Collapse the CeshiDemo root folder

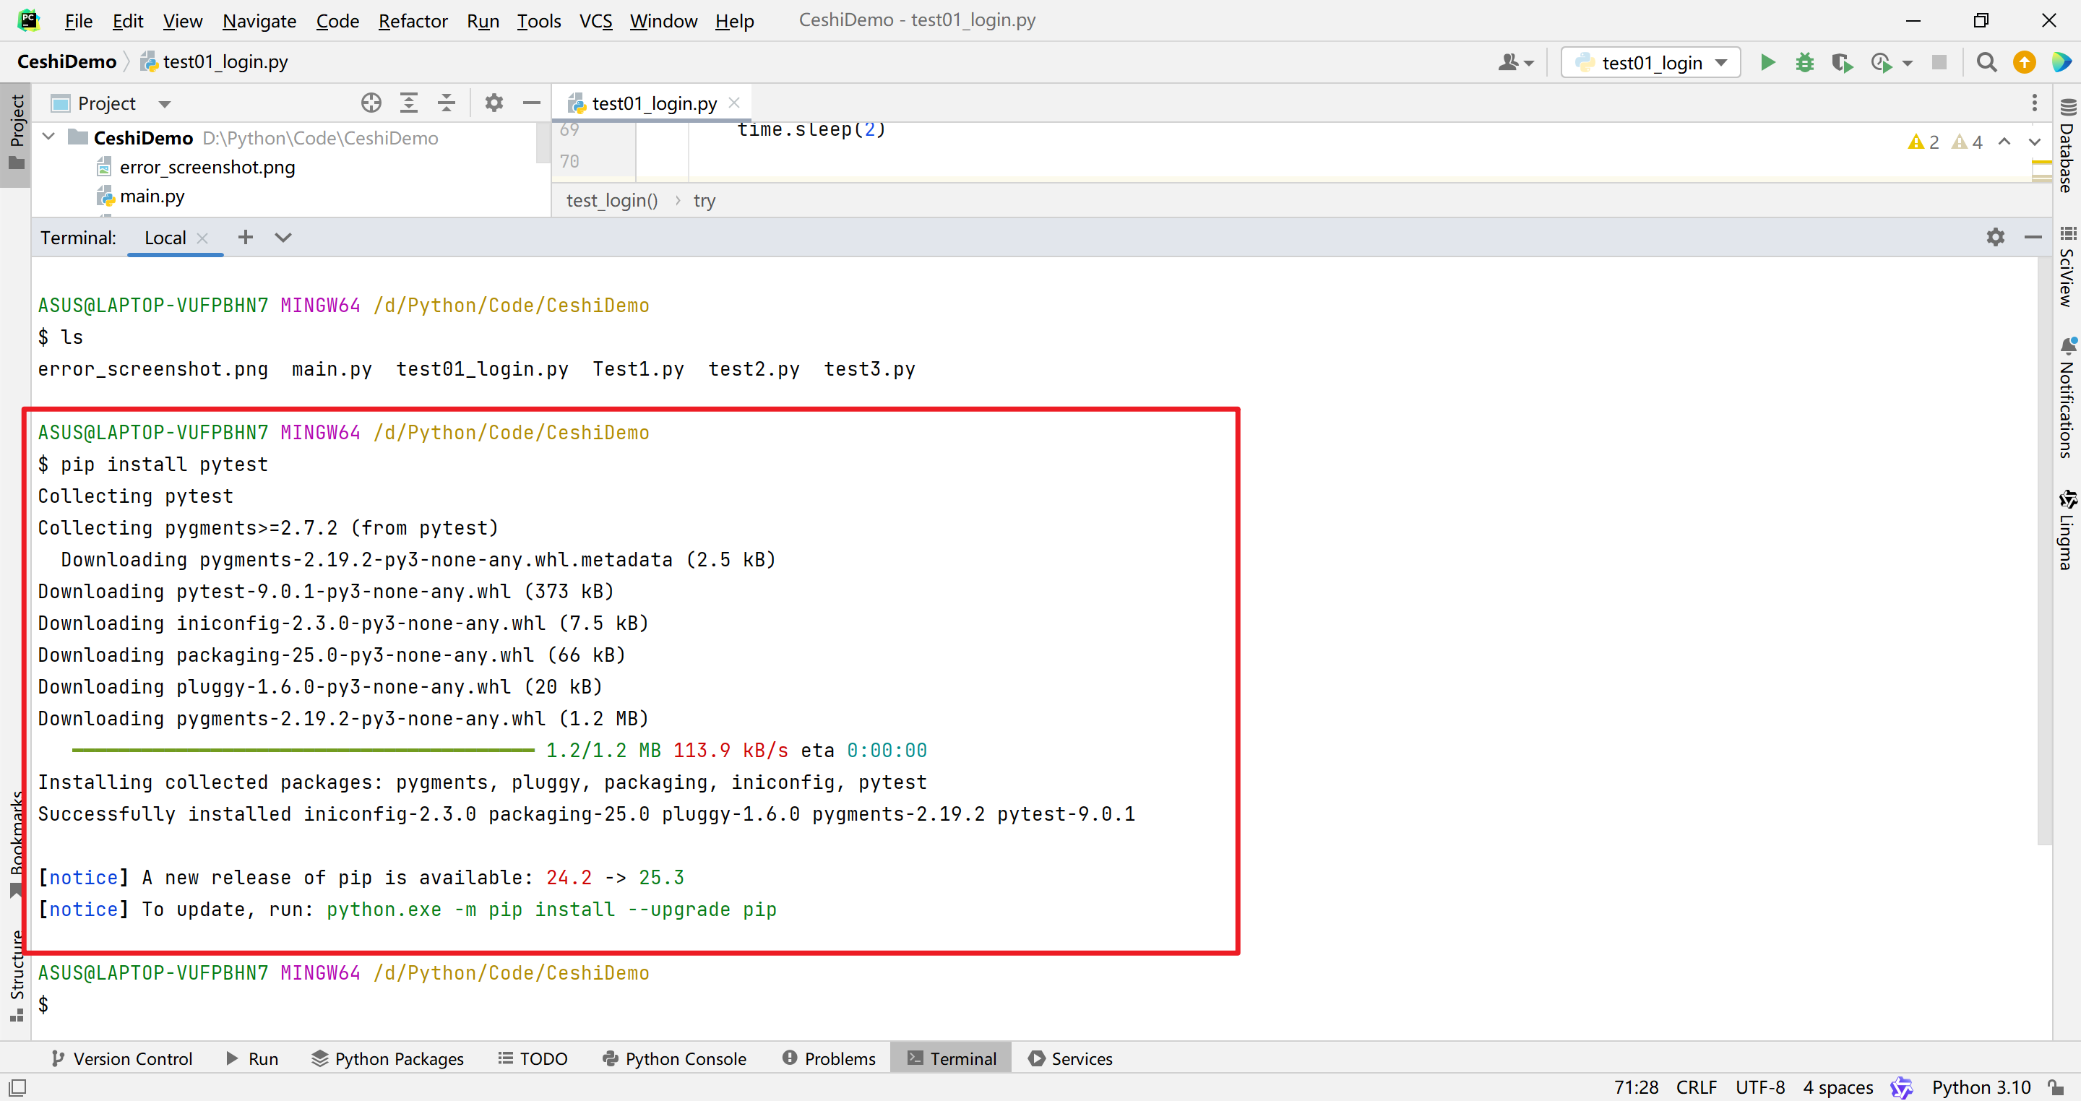tap(48, 137)
